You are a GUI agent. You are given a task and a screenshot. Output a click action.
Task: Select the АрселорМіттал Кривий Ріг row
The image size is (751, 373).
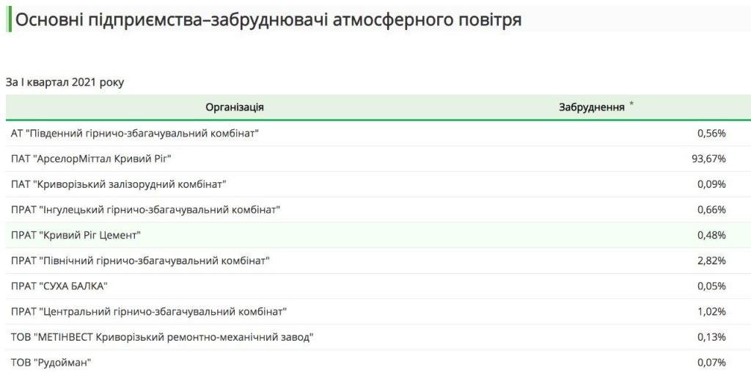coord(378,159)
